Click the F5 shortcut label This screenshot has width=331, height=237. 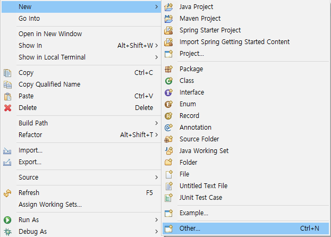point(149,193)
